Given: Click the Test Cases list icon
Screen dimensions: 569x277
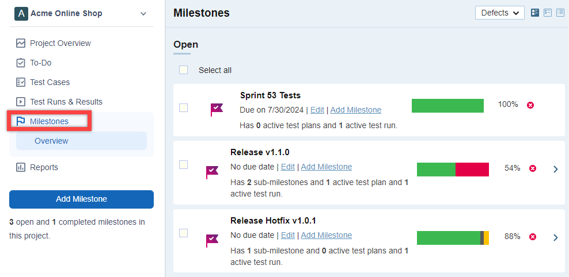Looking at the screenshot, I should point(21,82).
